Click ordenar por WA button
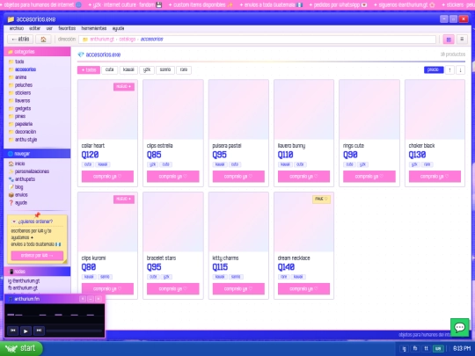475x356 pixels. [37, 256]
